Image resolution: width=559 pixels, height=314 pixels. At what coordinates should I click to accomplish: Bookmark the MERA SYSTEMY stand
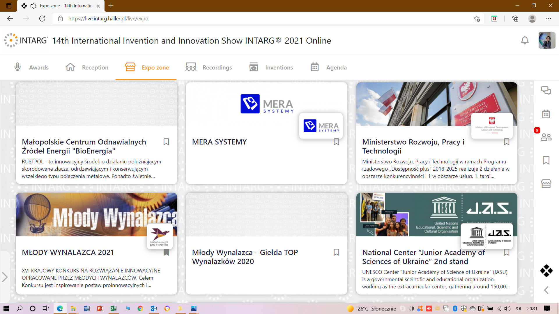336,142
